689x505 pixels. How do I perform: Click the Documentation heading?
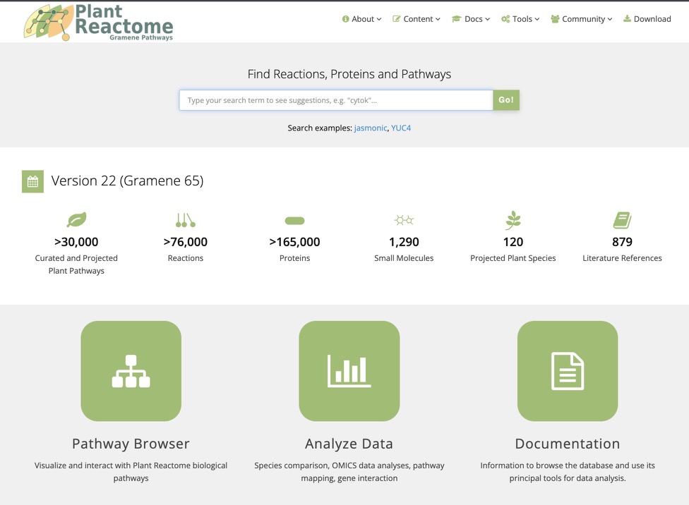pos(568,444)
